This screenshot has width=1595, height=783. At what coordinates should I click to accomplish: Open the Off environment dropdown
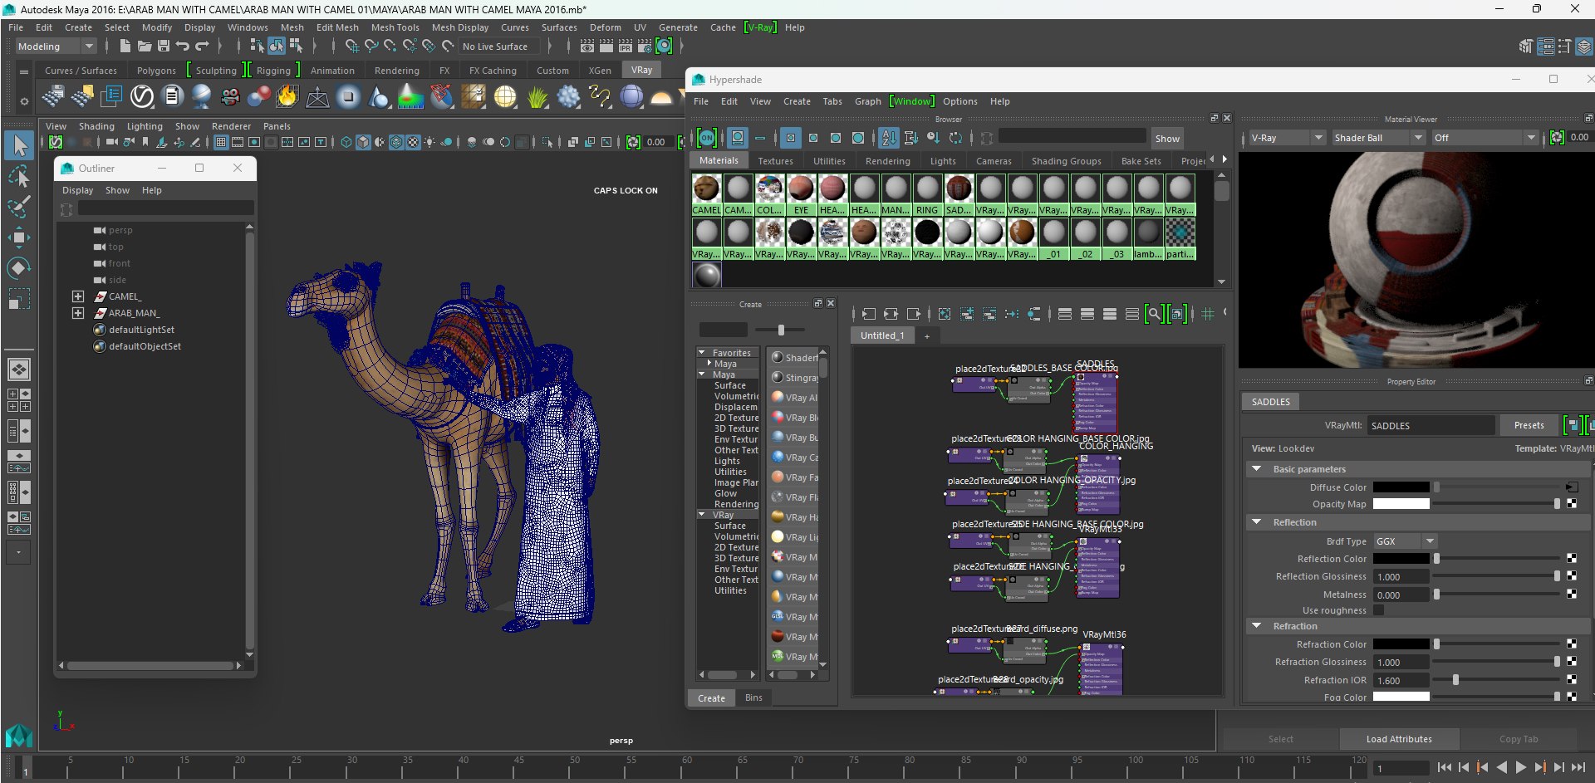pyautogui.click(x=1485, y=138)
